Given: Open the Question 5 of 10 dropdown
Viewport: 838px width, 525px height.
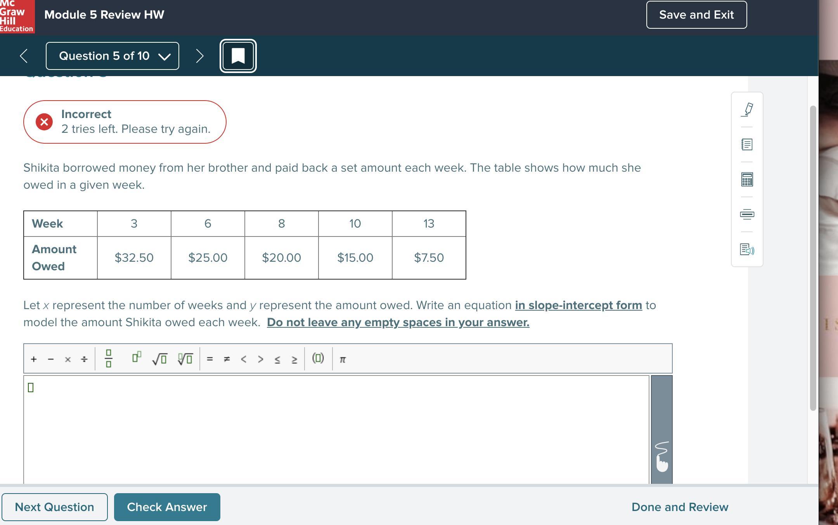Looking at the screenshot, I should (x=113, y=56).
